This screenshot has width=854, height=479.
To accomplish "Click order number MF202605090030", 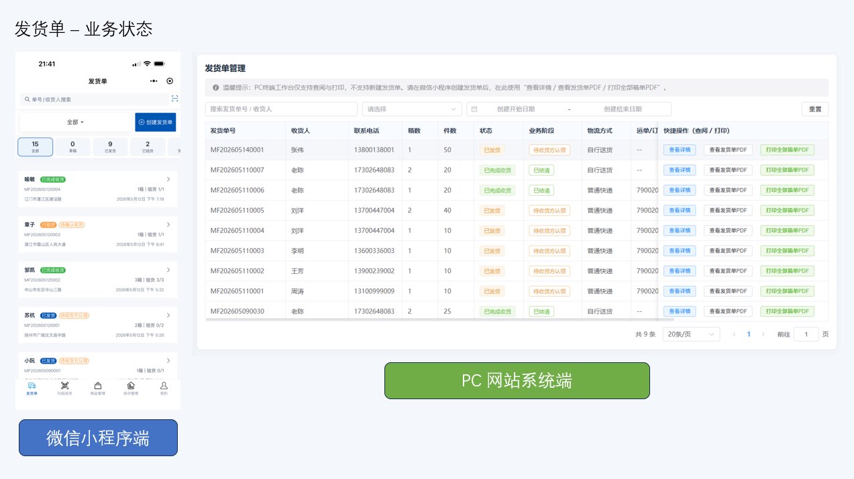I will point(237,311).
